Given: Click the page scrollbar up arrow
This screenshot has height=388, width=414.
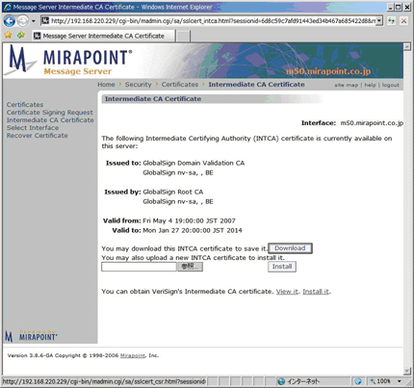Looking at the screenshot, I should pyautogui.click(x=407, y=47).
